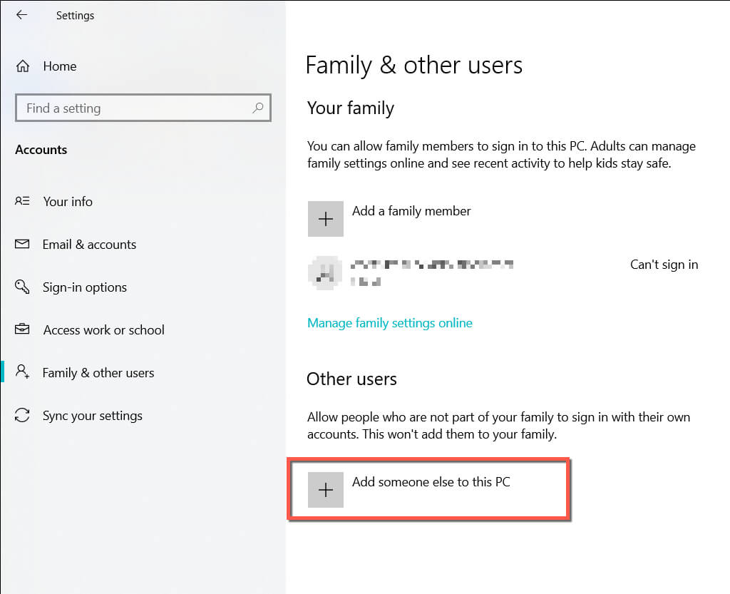Viewport: 730px width, 594px height.
Task: Open Sign-in options
Action: tap(84, 287)
